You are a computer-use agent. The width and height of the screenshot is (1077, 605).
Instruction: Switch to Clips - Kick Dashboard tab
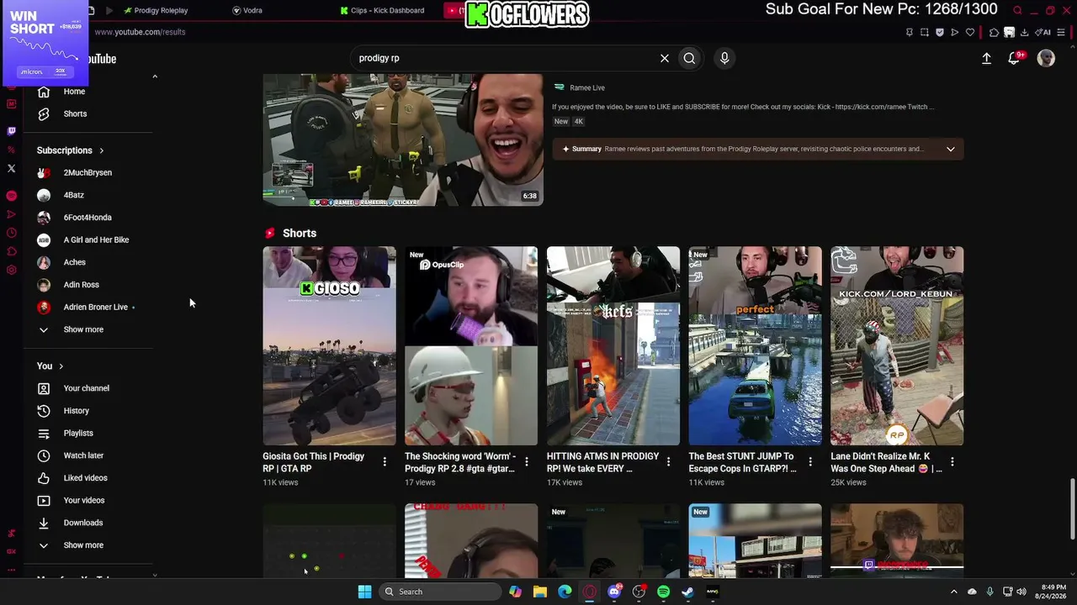(x=382, y=10)
